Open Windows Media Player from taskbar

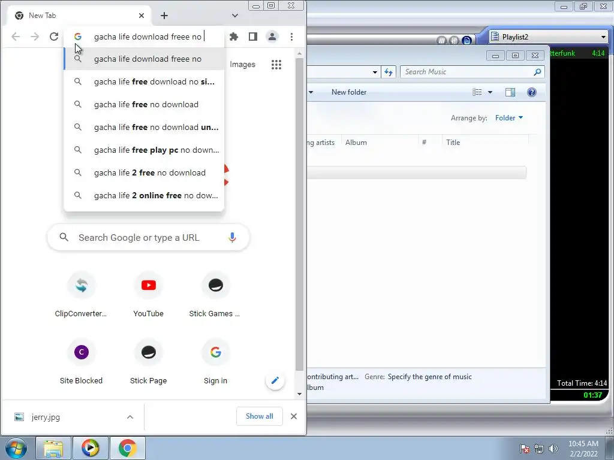tap(91, 448)
